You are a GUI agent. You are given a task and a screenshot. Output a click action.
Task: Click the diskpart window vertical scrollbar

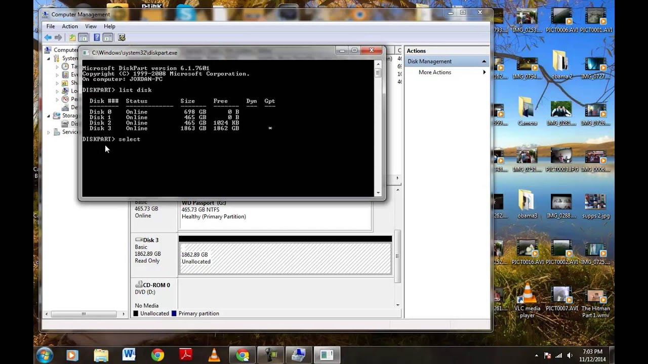[378, 128]
